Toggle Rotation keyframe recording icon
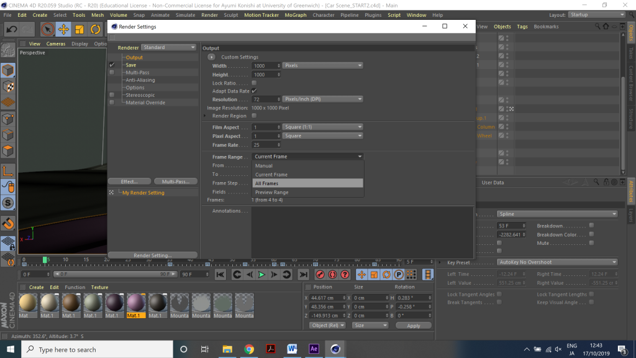 [x=386, y=275]
